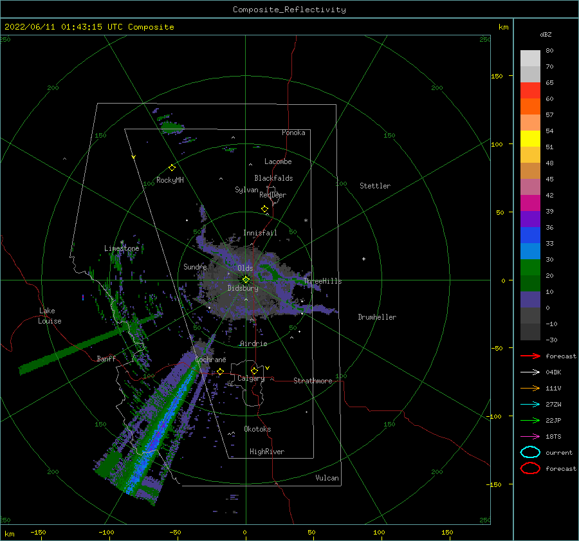
Task: Click the Didsbury city label
Action: tap(243, 288)
